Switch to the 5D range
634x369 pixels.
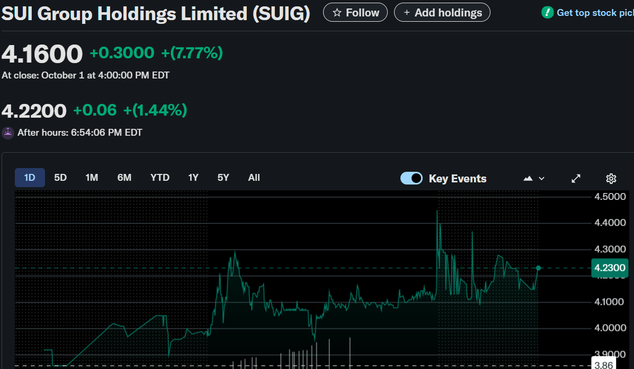point(60,178)
